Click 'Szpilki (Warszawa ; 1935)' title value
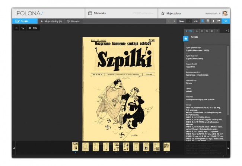The image size is (242, 166). click(x=197, y=51)
